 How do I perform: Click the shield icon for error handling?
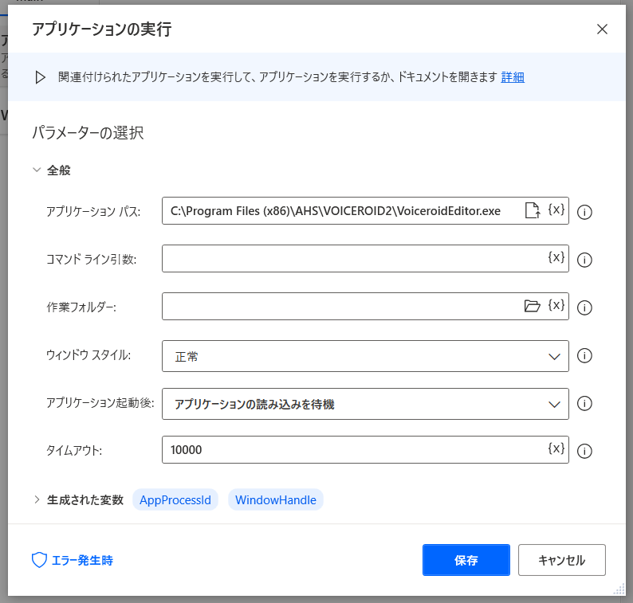point(39,560)
